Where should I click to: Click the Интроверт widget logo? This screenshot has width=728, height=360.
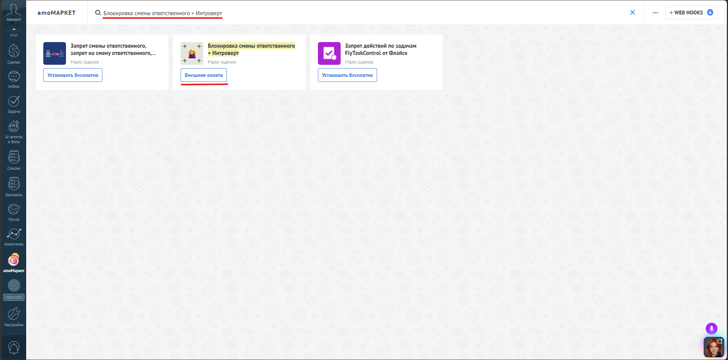click(x=192, y=53)
